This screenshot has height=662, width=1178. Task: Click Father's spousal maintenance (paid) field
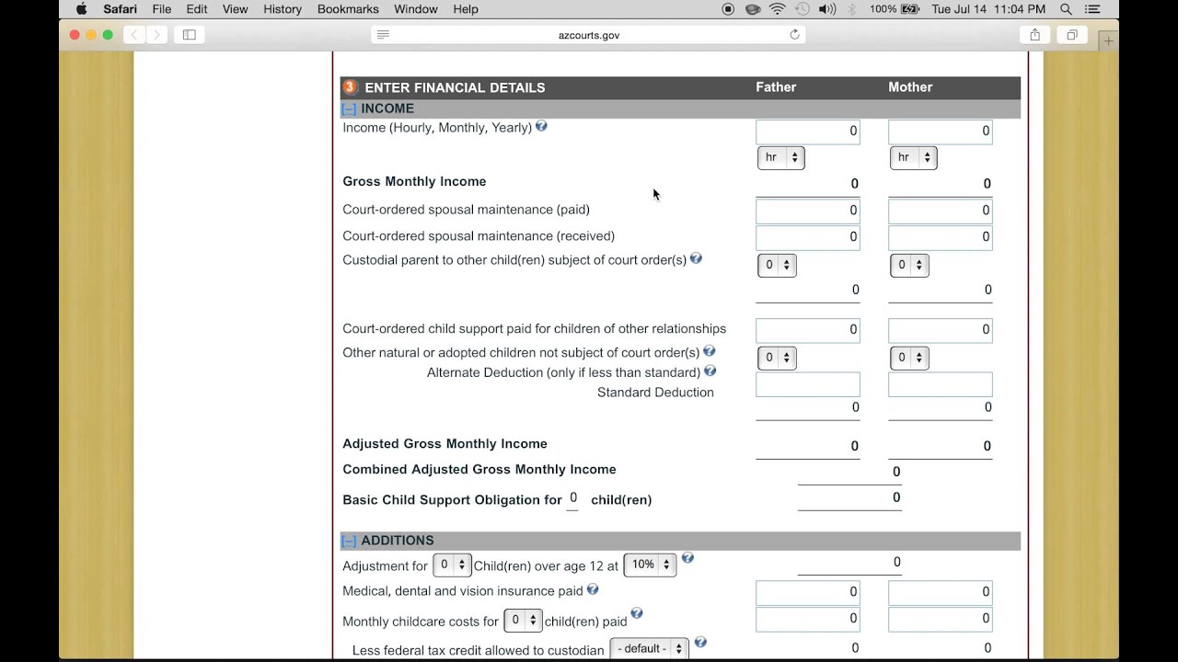pos(808,211)
